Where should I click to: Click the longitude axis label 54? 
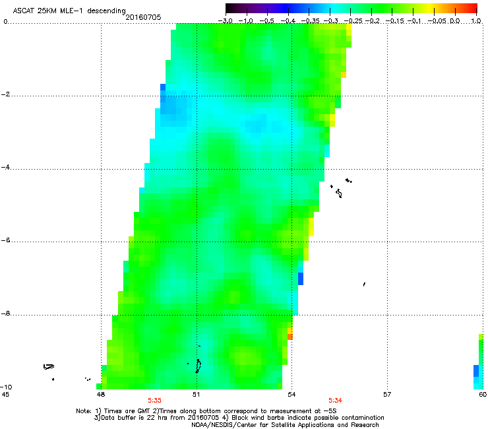[291, 395]
